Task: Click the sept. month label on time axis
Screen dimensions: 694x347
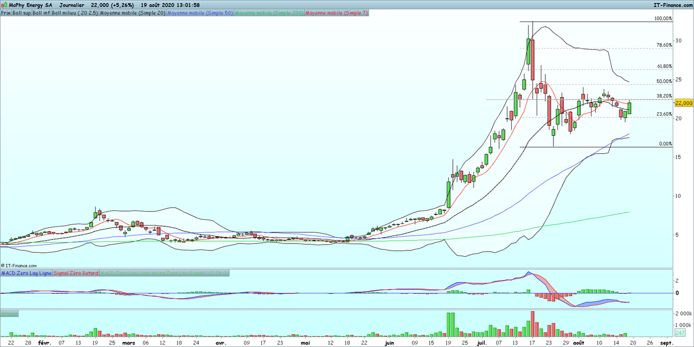Action: coord(666,343)
